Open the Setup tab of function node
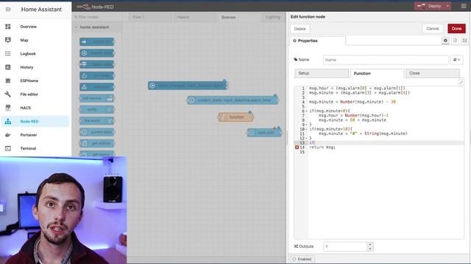 [322, 73]
